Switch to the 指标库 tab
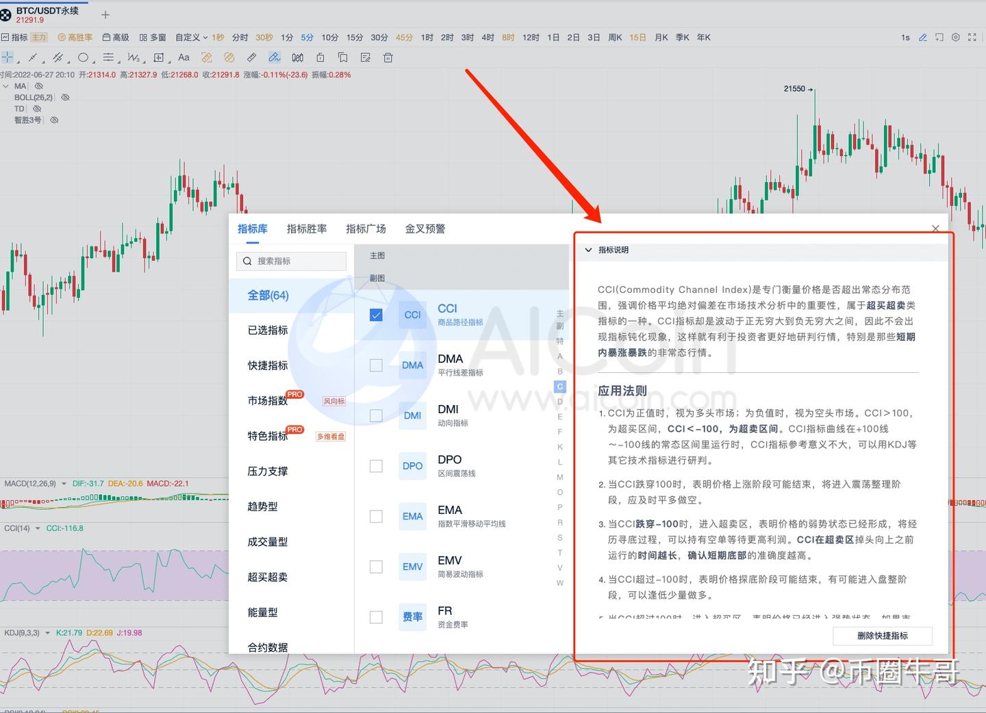 coord(253,229)
